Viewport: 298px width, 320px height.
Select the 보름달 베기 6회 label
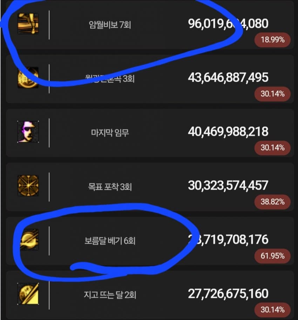[110, 241]
